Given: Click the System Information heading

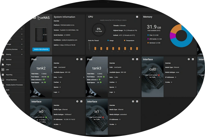Looking at the screenshot, I should [x=65, y=17].
